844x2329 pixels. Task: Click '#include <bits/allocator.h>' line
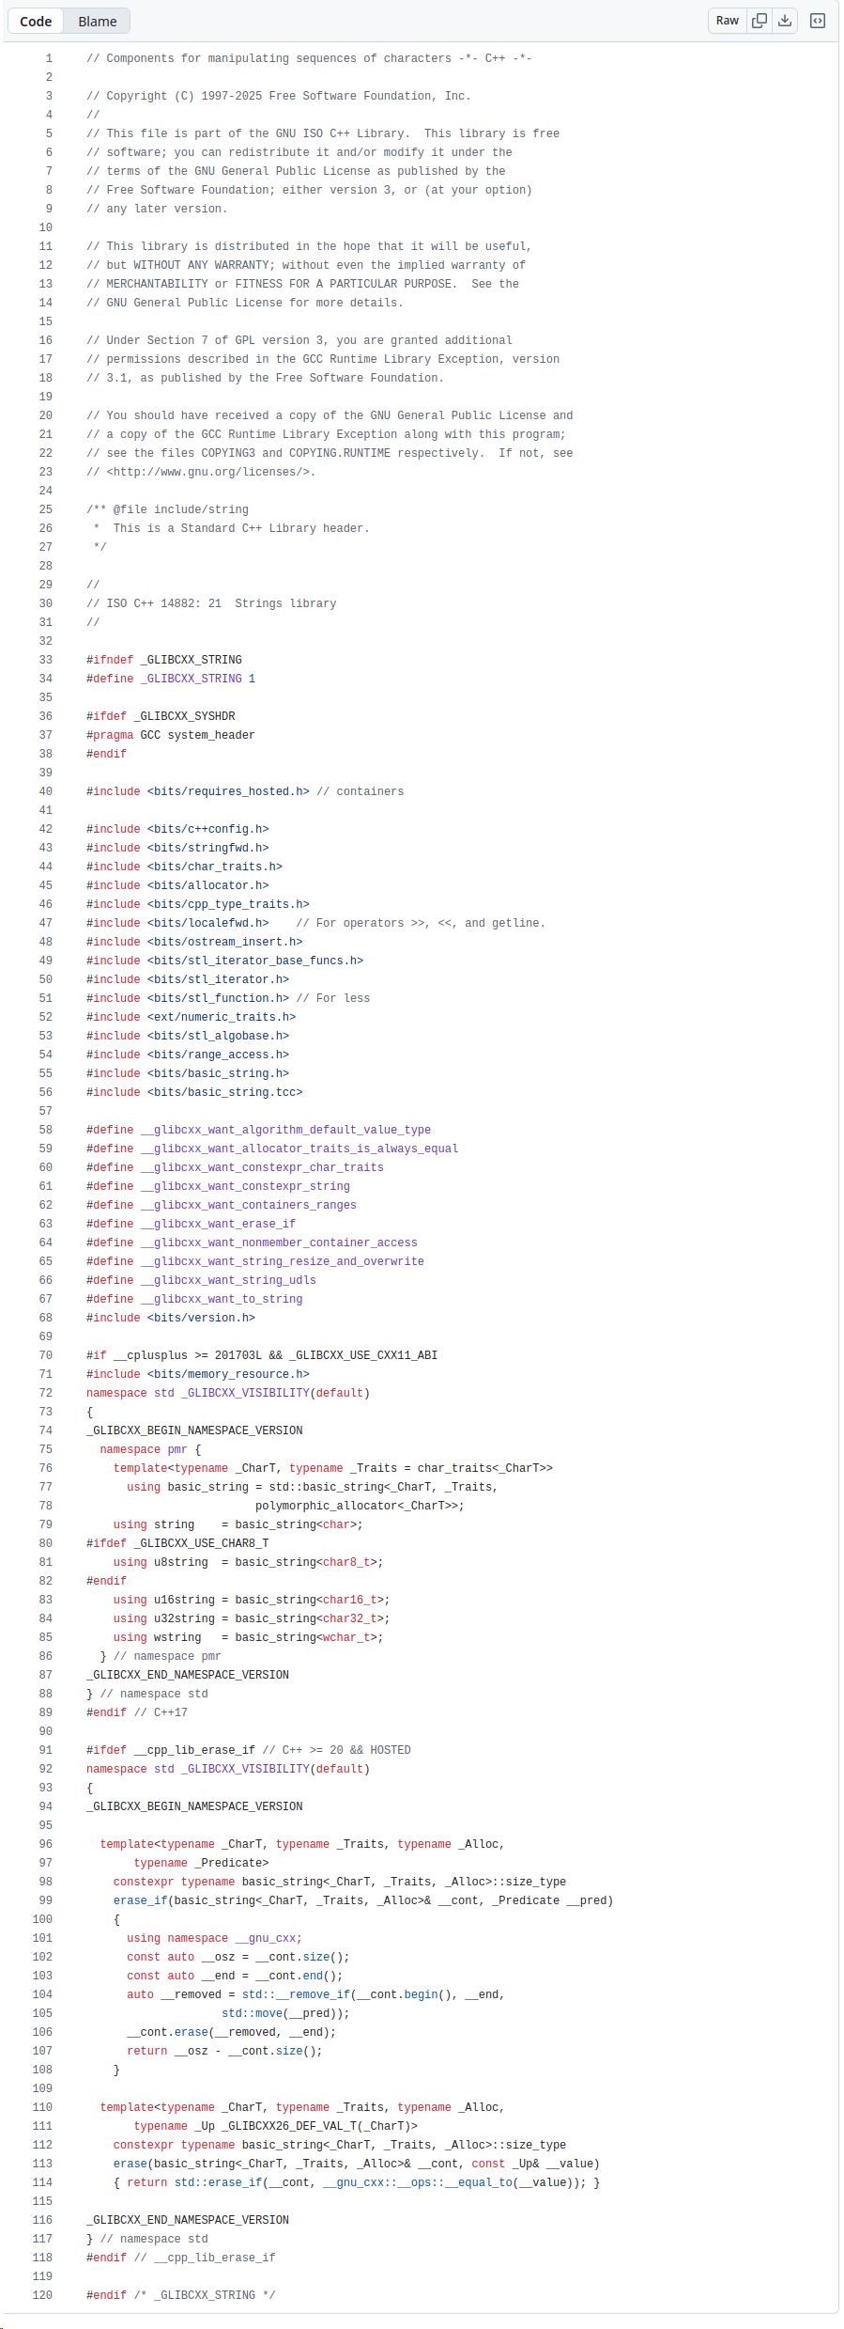[x=177, y=885]
